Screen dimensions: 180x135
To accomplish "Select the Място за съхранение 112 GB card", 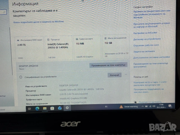I will [116, 46].
